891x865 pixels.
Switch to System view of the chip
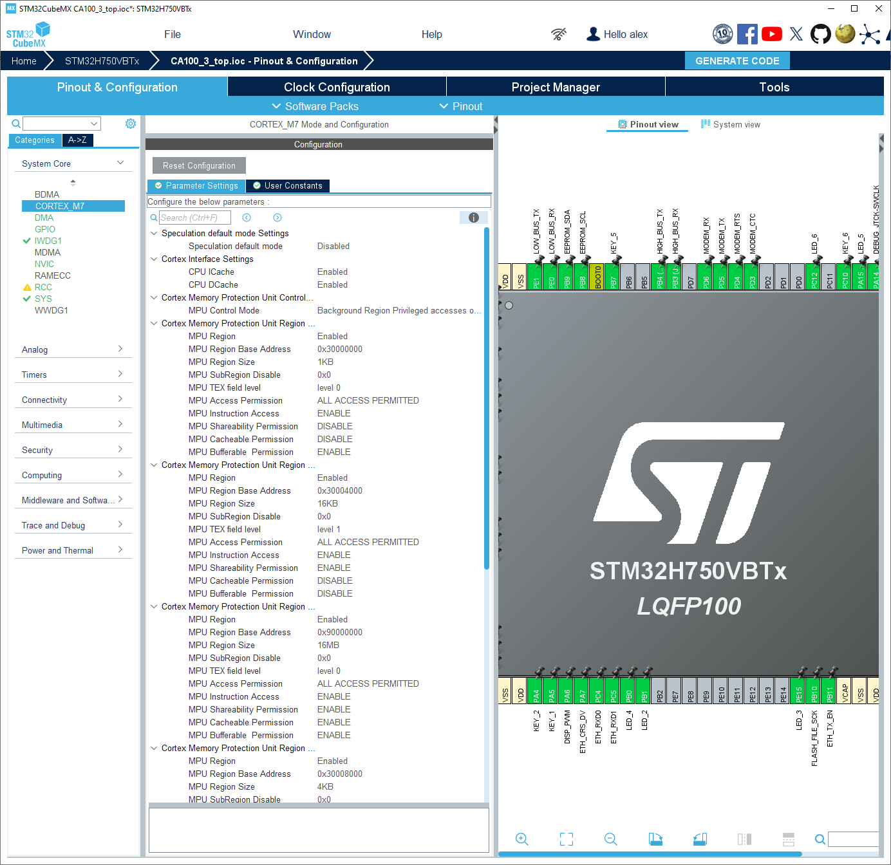point(731,124)
